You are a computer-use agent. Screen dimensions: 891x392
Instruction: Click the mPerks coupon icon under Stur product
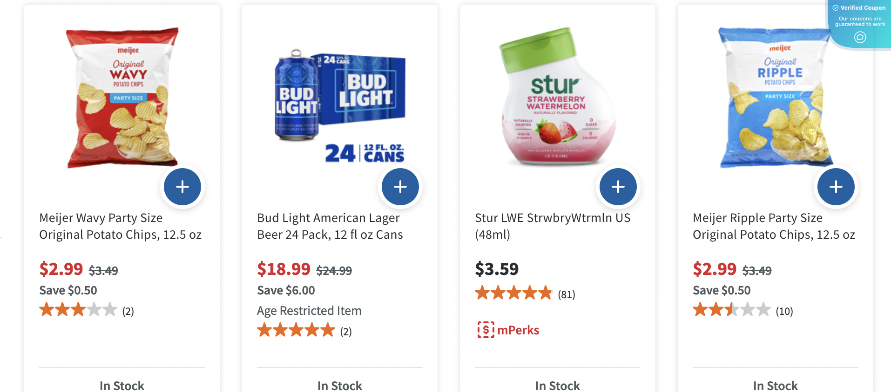click(485, 330)
